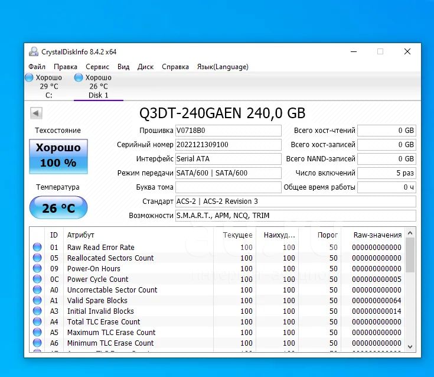The image size is (434, 377).
Task: Click the 26 °C temperature button
Action: (x=58, y=207)
